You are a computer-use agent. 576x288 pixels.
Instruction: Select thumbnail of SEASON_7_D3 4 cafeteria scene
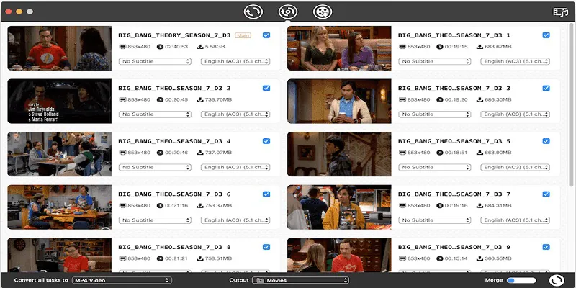(60, 154)
